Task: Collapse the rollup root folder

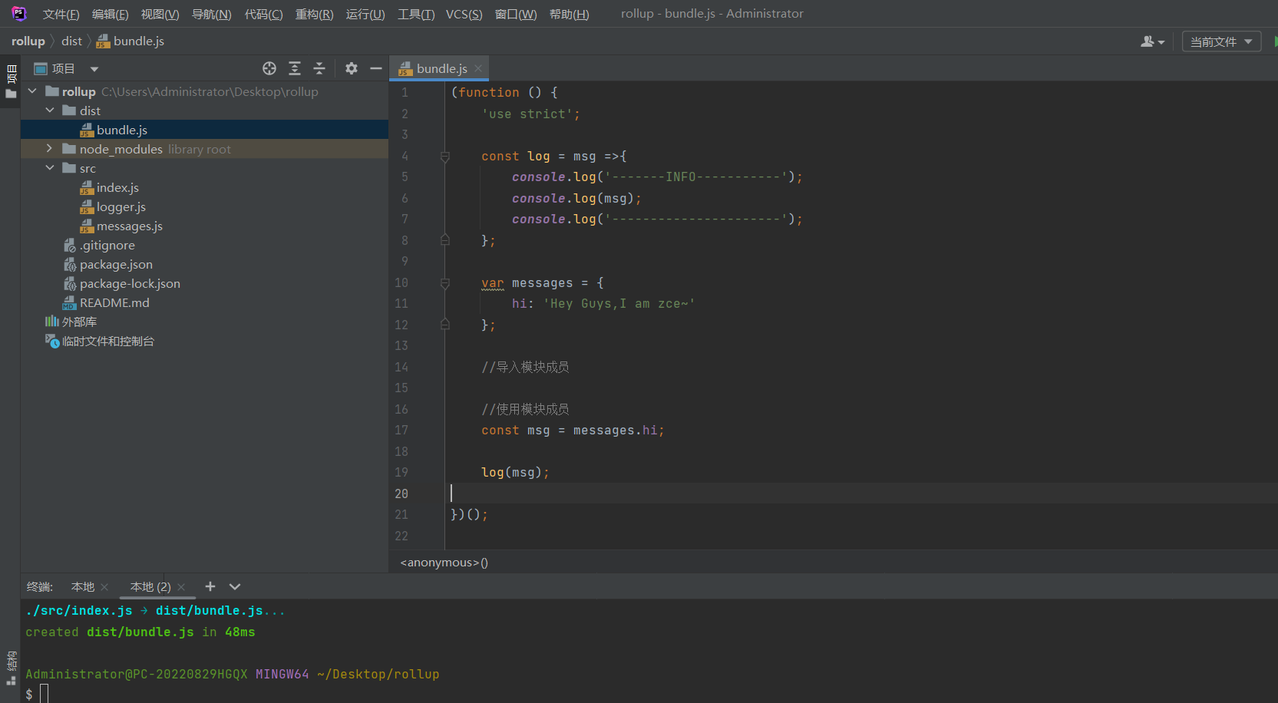Action: pyautogui.click(x=32, y=91)
